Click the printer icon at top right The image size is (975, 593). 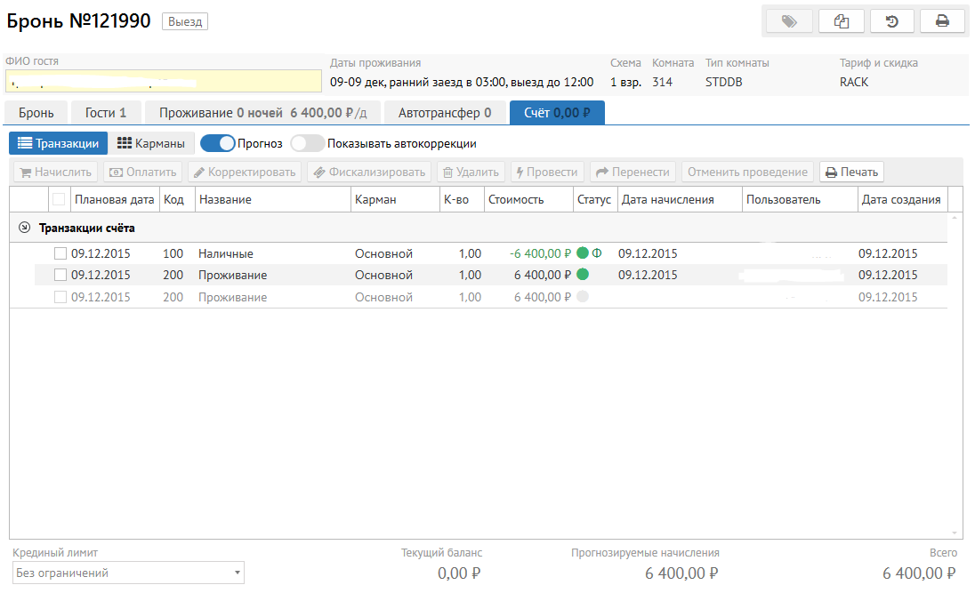[x=943, y=21]
